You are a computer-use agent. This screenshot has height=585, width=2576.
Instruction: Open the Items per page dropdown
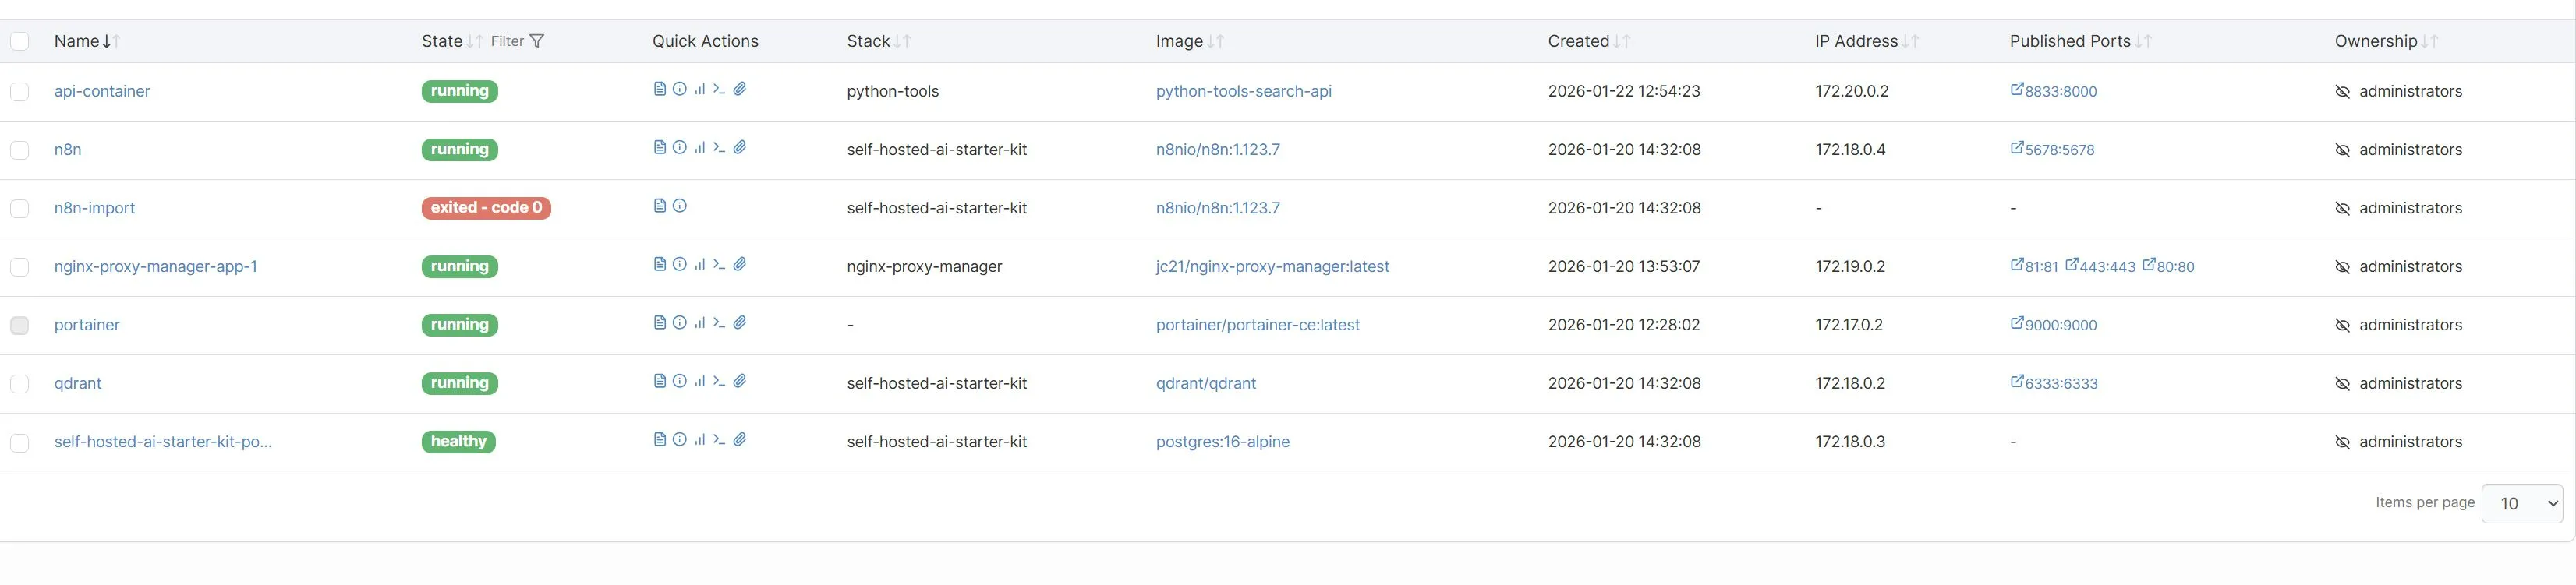(x=2521, y=503)
